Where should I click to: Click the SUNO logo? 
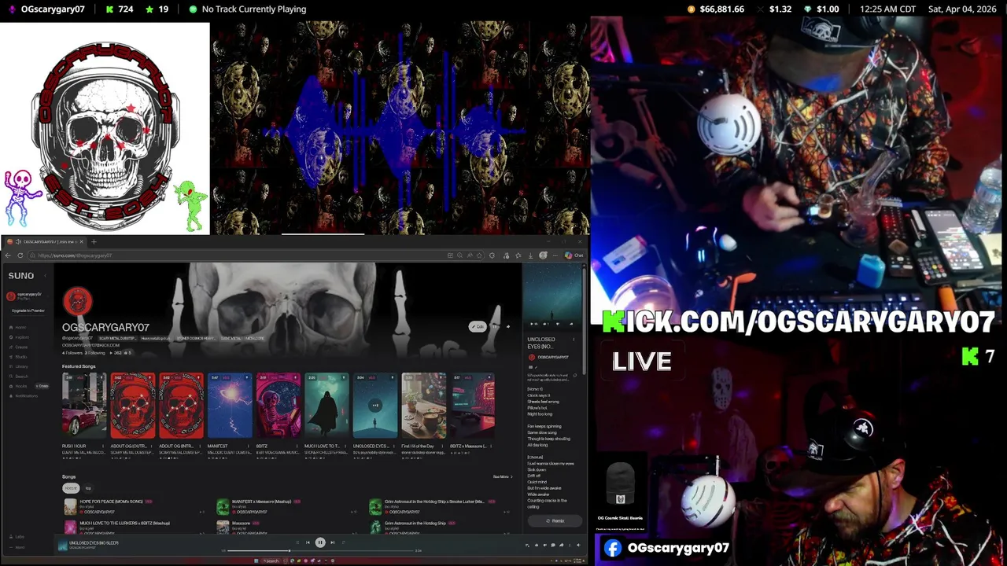21,275
